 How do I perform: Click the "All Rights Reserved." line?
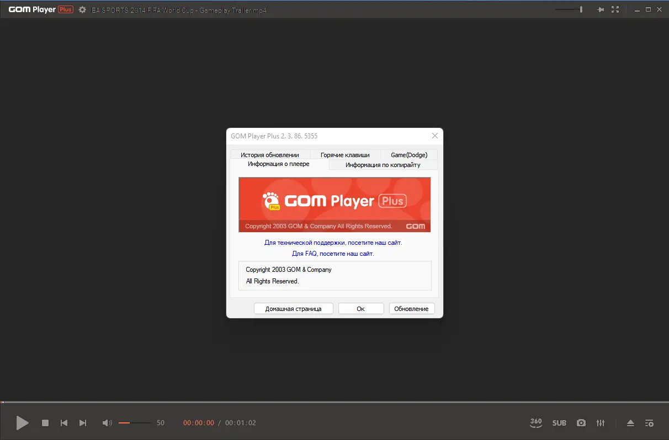[x=272, y=281]
